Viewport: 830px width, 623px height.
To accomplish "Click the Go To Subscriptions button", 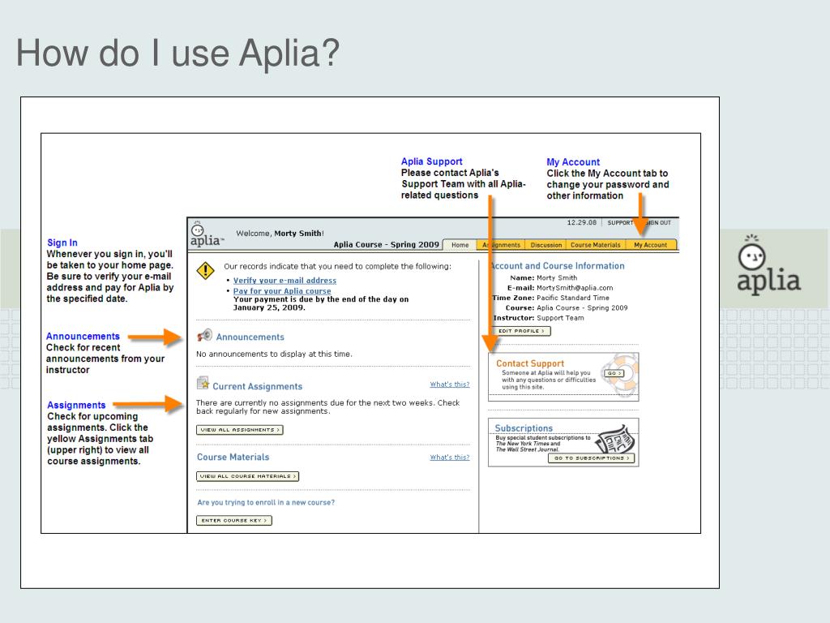I will [x=591, y=458].
